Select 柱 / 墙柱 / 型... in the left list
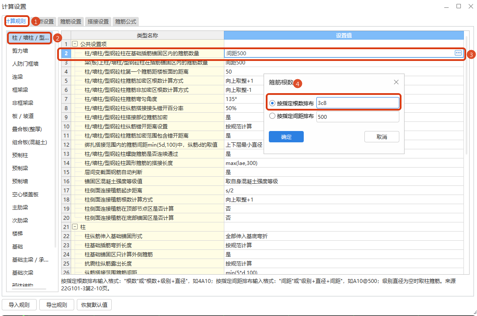Image resolution: width=477 pixels, height=316 pixels. point(30,38)
